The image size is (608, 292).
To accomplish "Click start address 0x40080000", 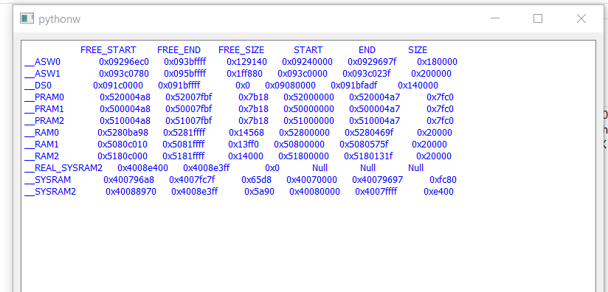I will click(x=314, y=192).
